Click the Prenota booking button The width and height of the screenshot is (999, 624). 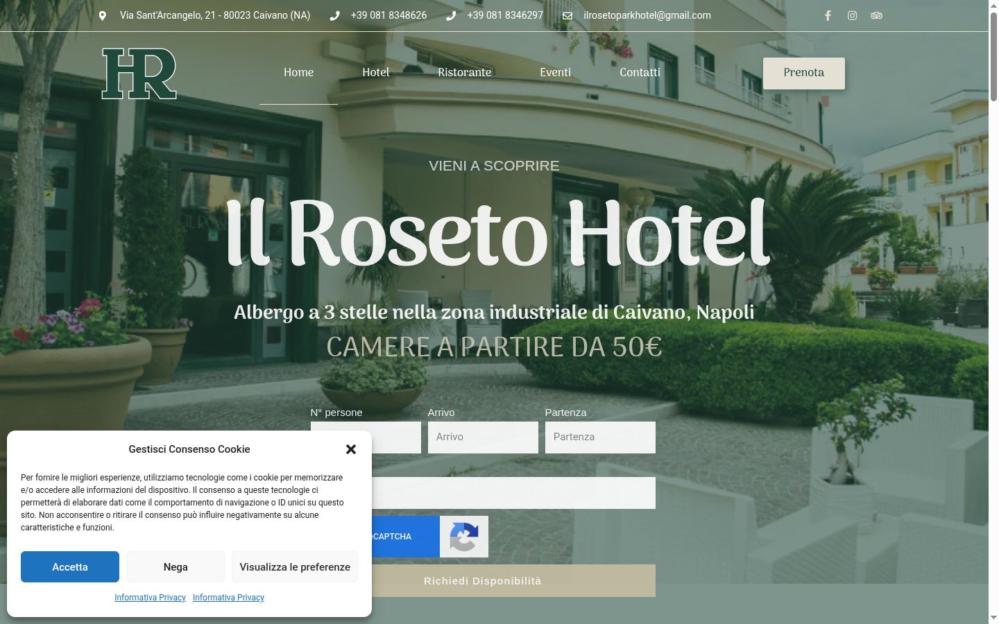click(x=804, y=73)
